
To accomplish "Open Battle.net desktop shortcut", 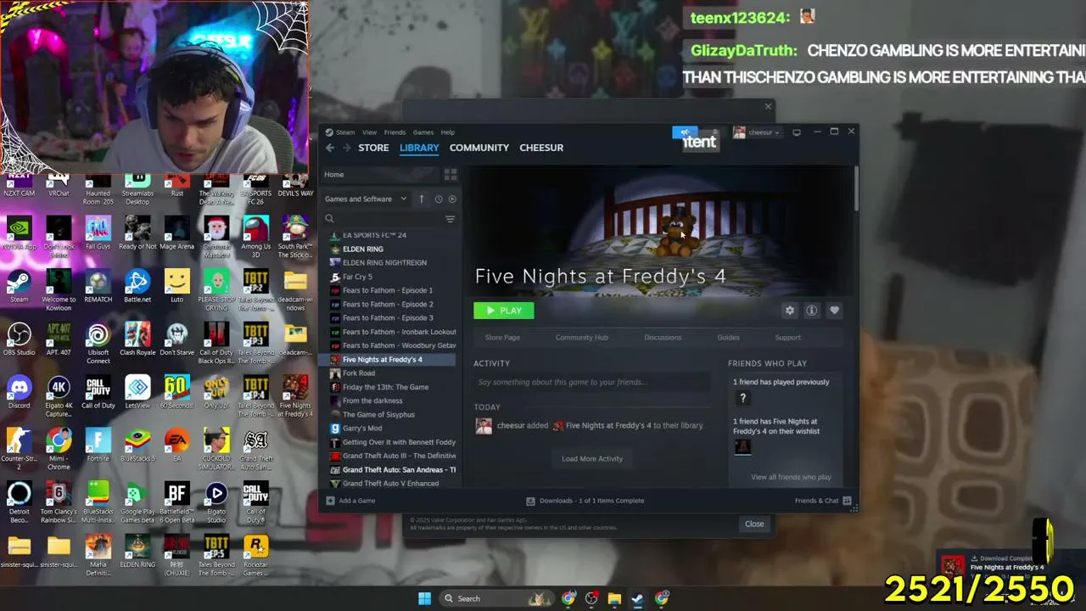I will [x=137, y=287].
